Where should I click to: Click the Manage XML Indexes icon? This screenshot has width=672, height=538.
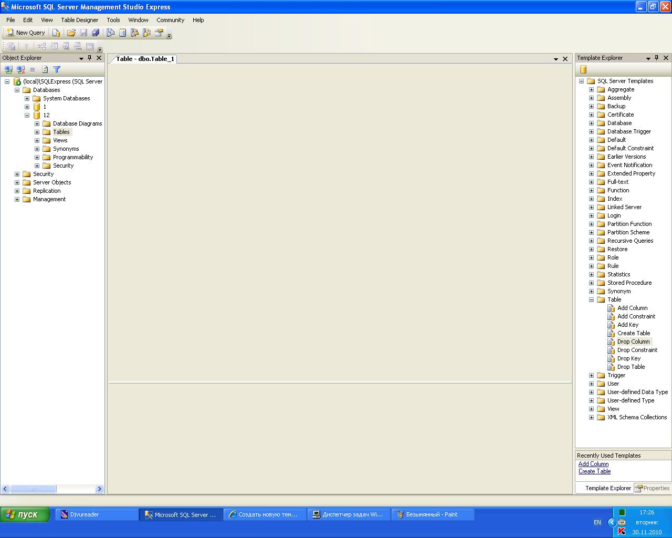pos(78,46)
